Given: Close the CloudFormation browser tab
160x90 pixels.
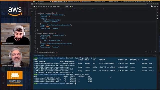Looking at the screenshot, I should pos(79,1).
